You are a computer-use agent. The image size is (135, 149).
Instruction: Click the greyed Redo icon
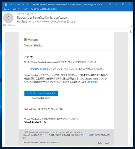coord(15,5)
